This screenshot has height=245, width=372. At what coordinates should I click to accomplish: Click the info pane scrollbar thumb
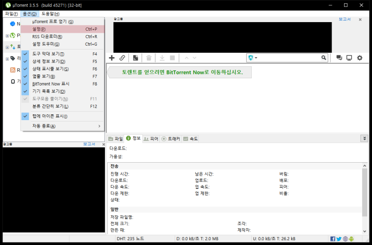coord(364,193)
